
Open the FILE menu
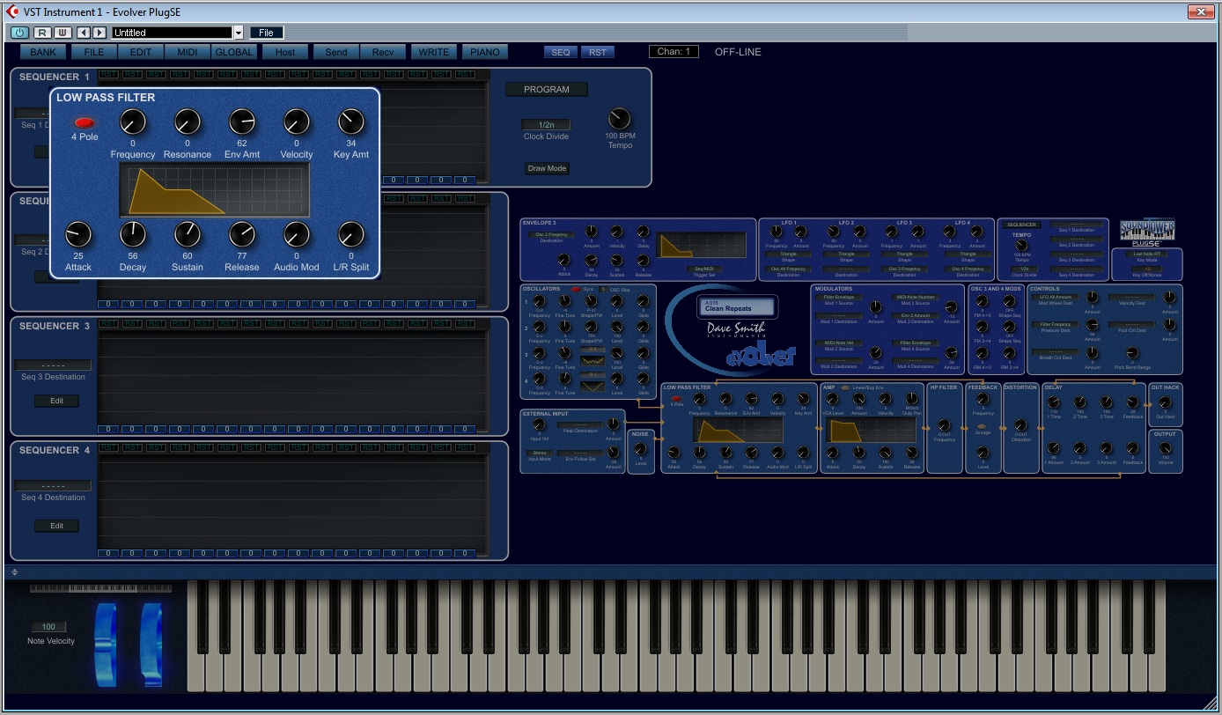pos(94,52)
